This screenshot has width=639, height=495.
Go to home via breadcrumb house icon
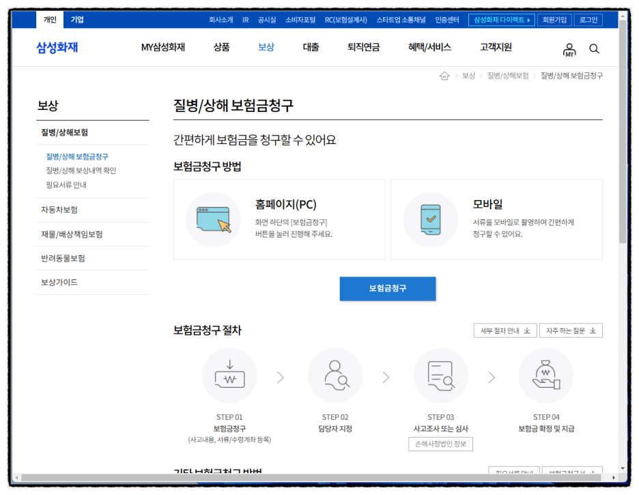(444, 76)
